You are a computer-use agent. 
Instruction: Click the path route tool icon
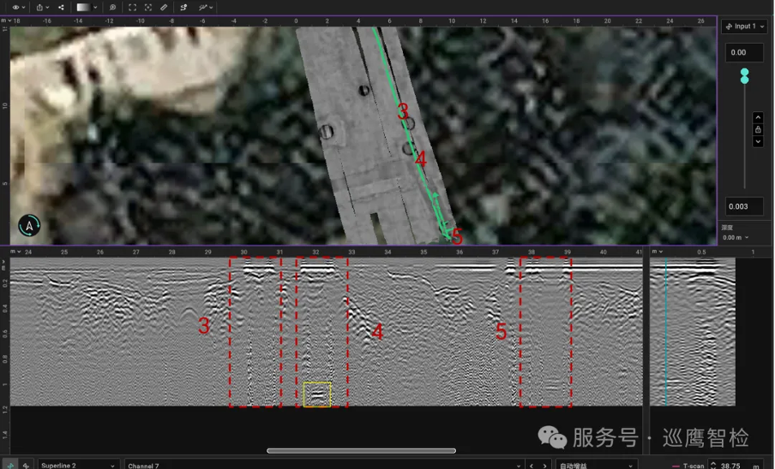tap(183, 7)
